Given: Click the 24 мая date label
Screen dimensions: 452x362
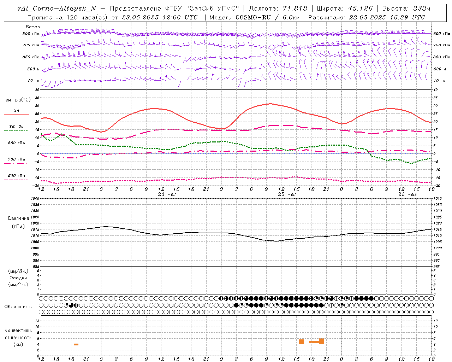Looking at the screenshot, I should 167,194.
